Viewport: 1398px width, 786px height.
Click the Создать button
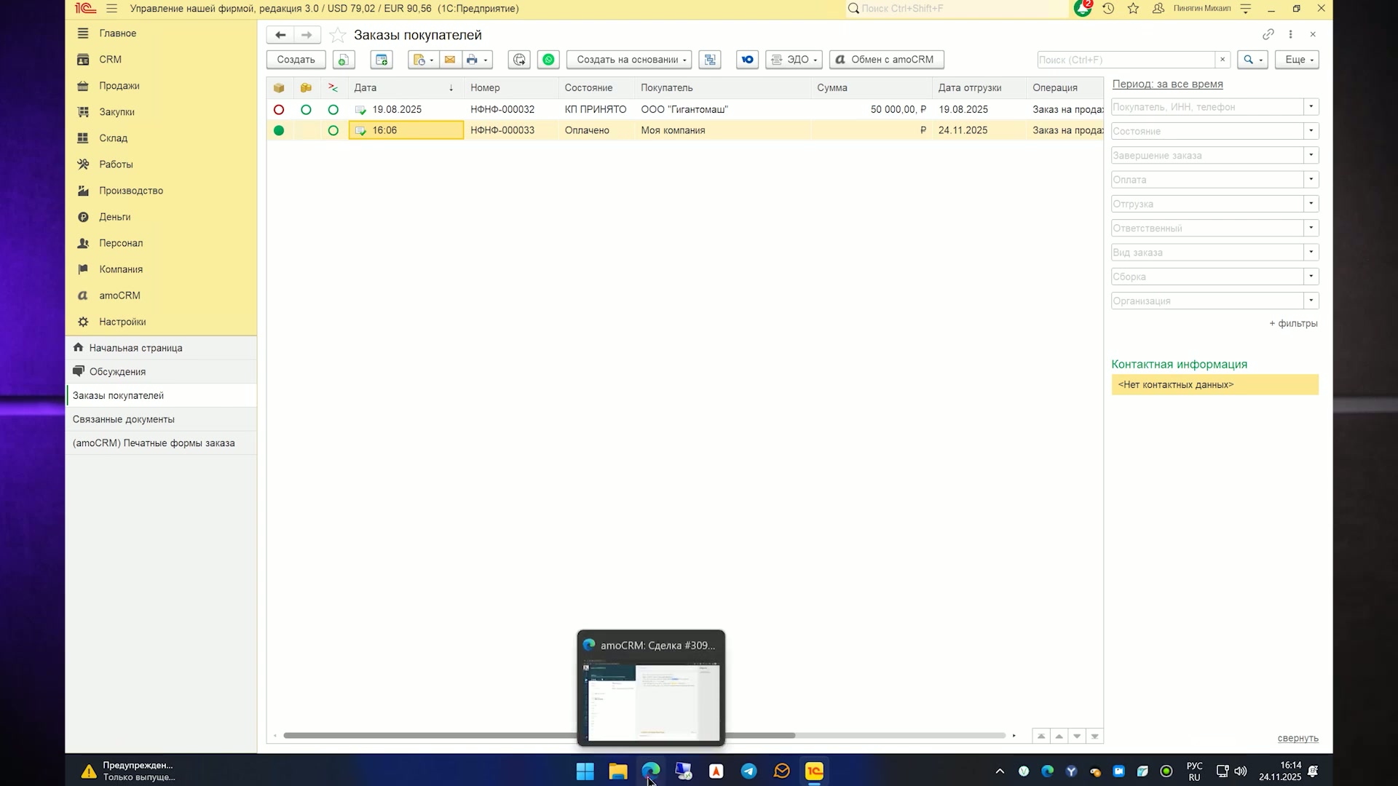point(296,60)
